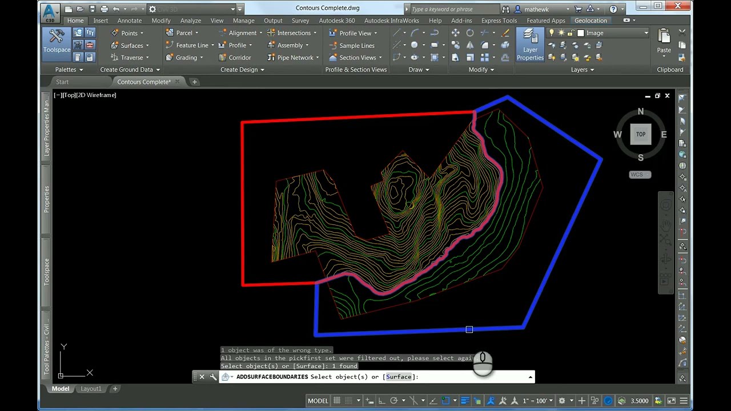
Task: Toggle the layer On/Off lightbulb icon
Action: [552, 33]
